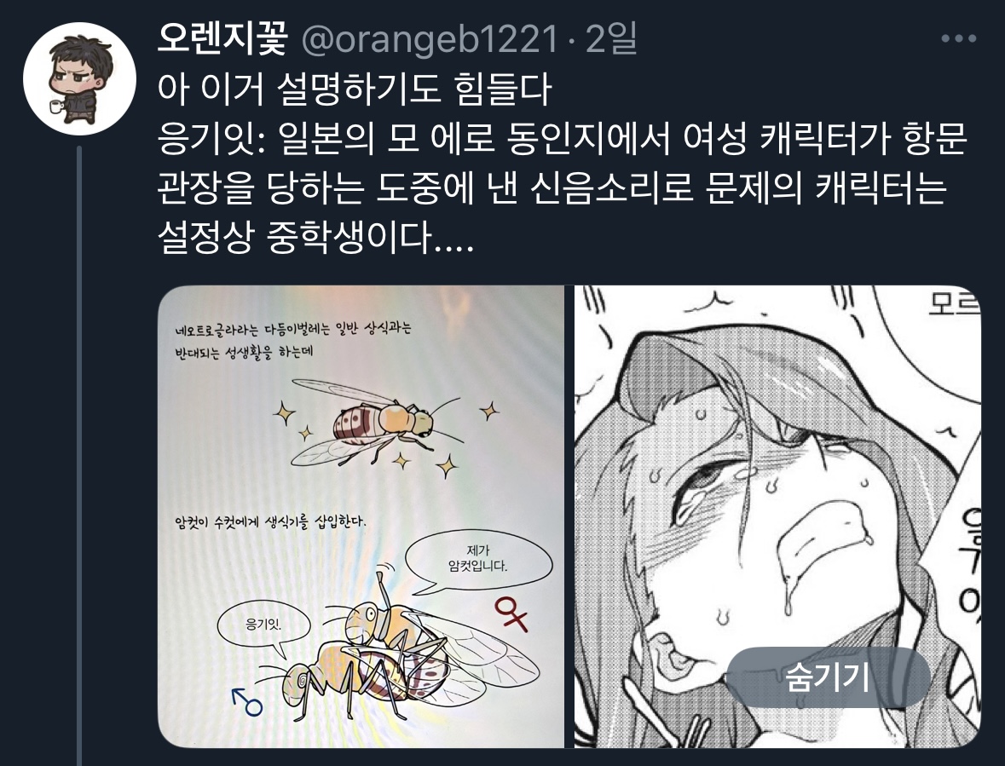Click the single winged insect illustration with sparkles
The image size is (1005, 766).
click(x=375, y=422)
